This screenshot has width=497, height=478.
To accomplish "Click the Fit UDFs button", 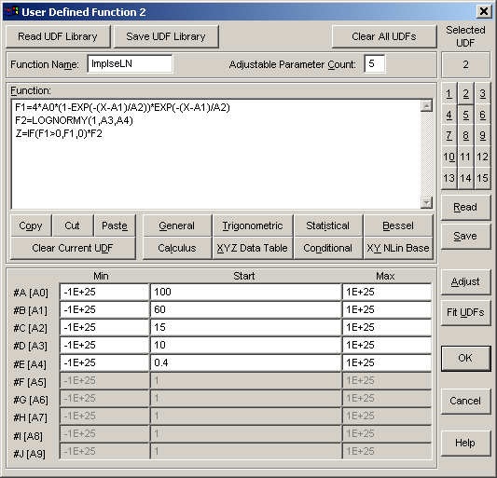I will (465, 313).
